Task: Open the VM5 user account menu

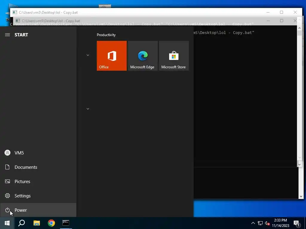Action: [x=38, y=153]
